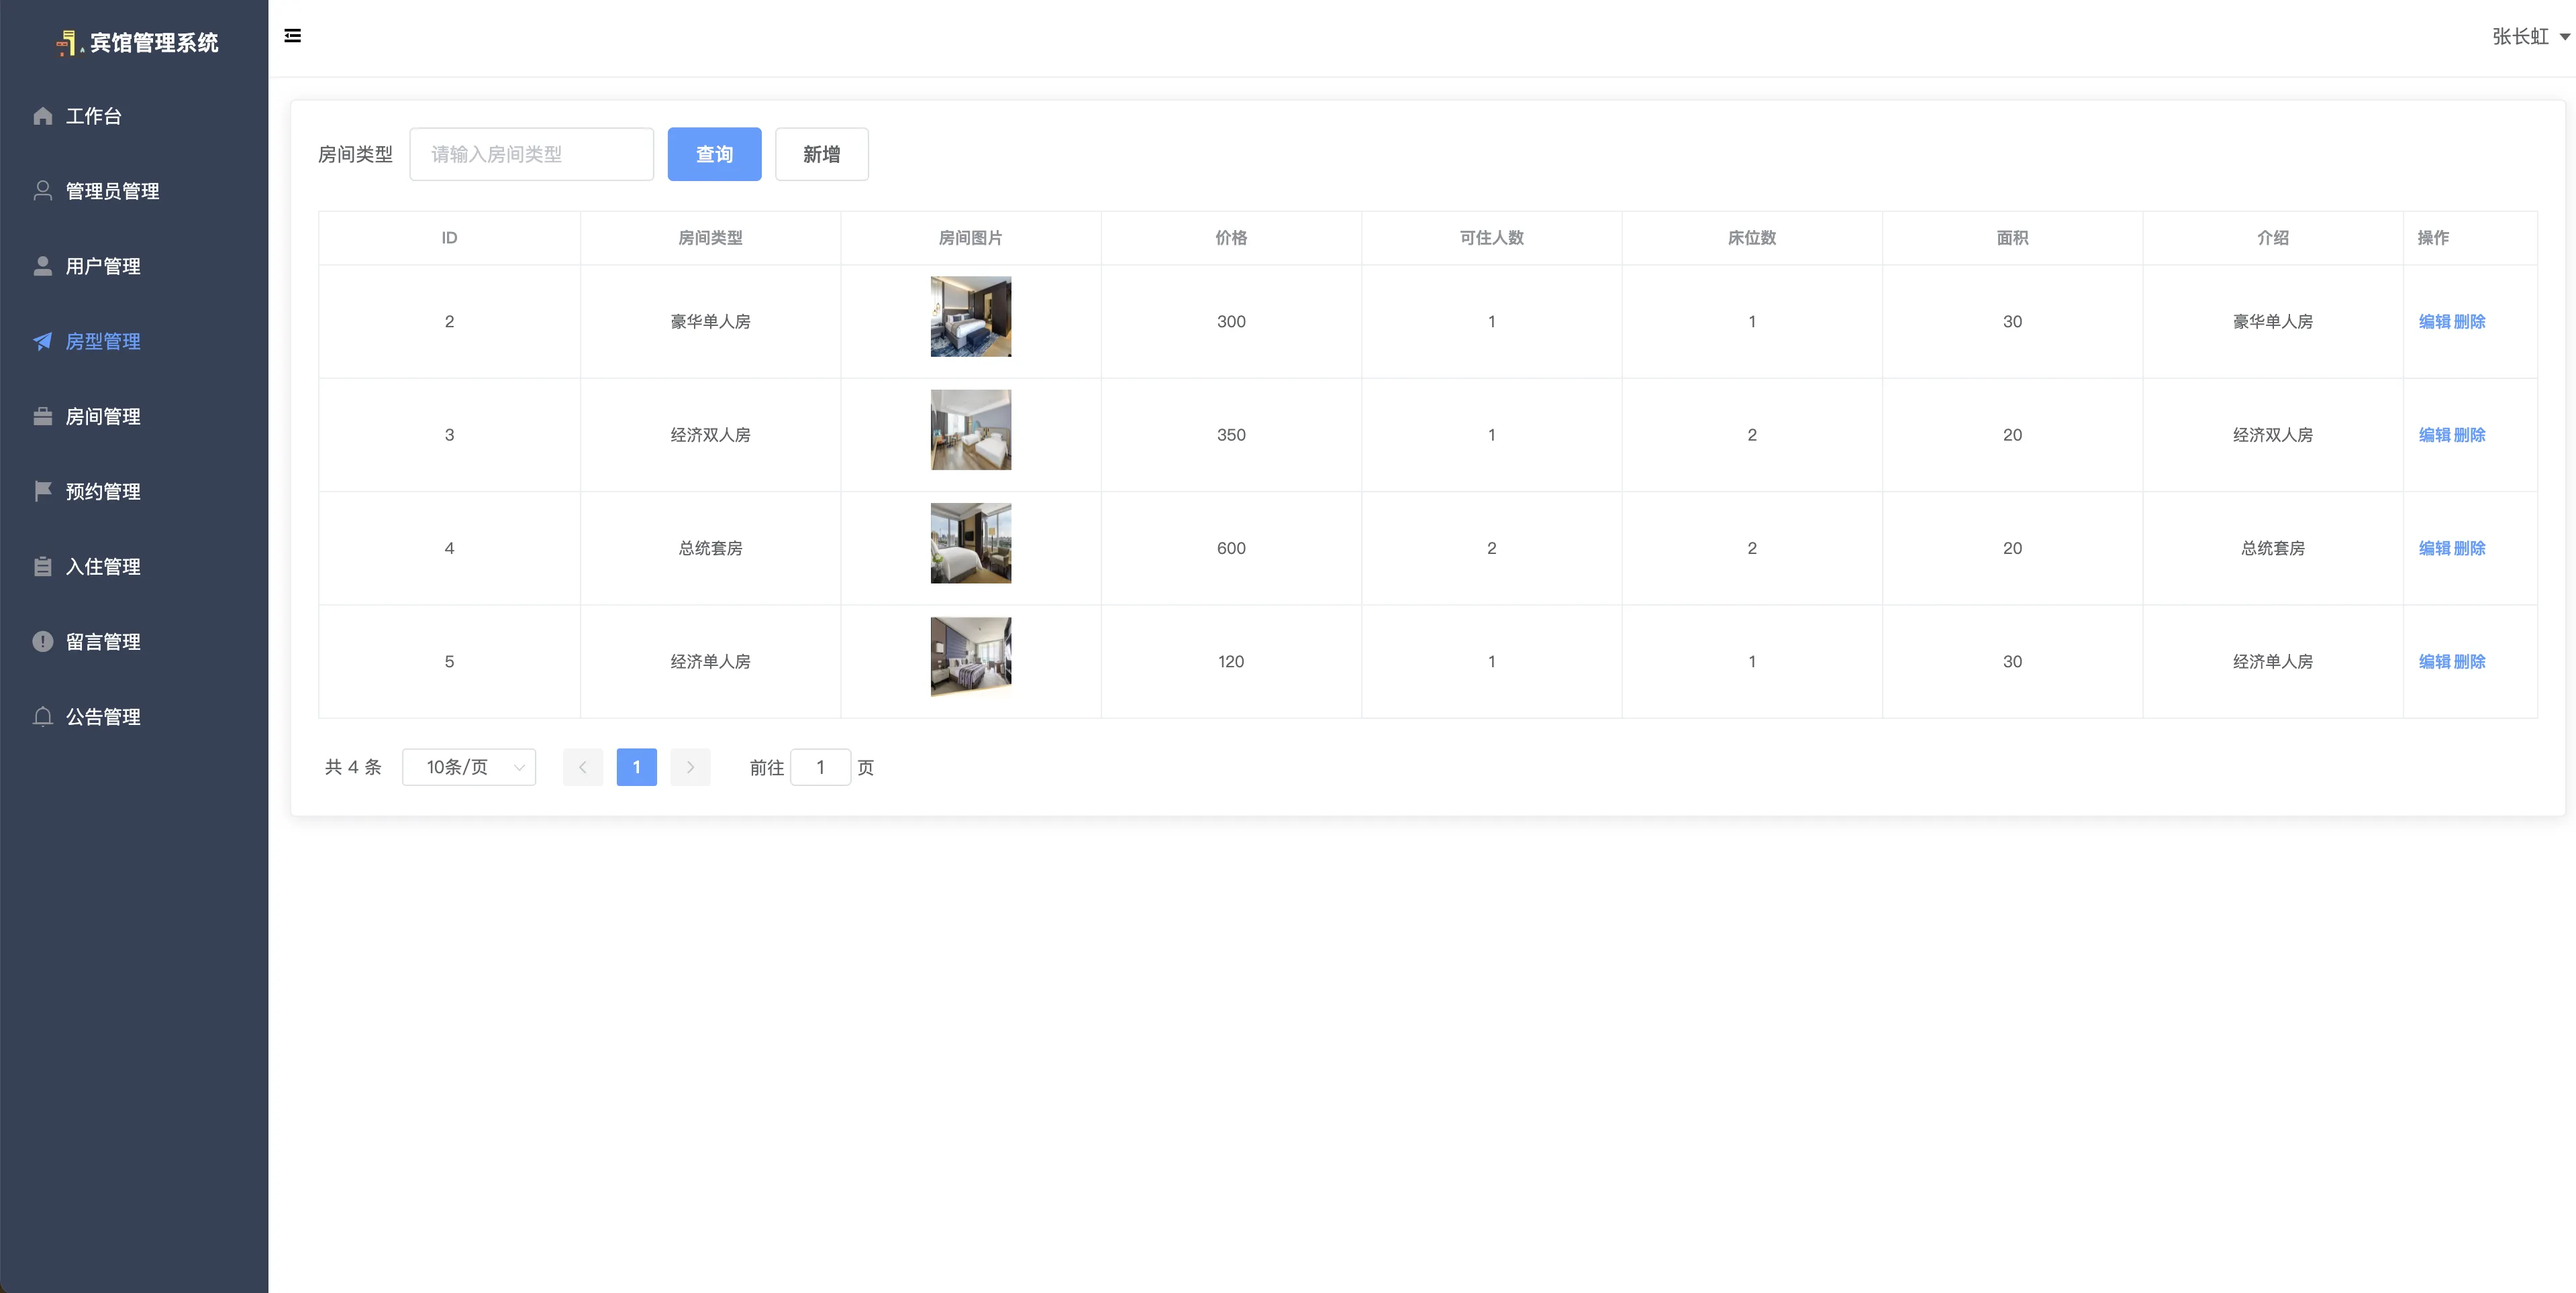The height and width of the screenshot is (1293, 2576).
Task: Focus the 请输入房间类型 search field
Action: click(x=531, y=154)
